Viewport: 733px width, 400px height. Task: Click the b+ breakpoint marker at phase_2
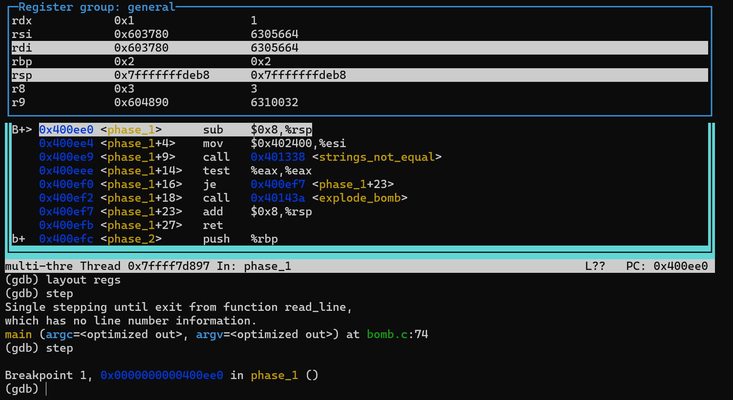19,239
